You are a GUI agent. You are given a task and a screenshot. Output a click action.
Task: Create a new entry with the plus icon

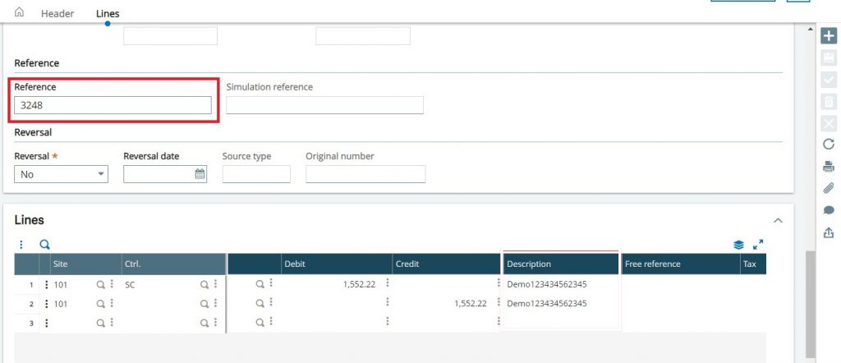(x=829, y=36)
